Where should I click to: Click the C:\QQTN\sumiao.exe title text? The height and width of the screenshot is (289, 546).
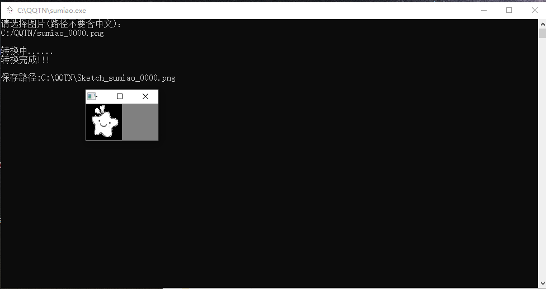tap(51, 11)
